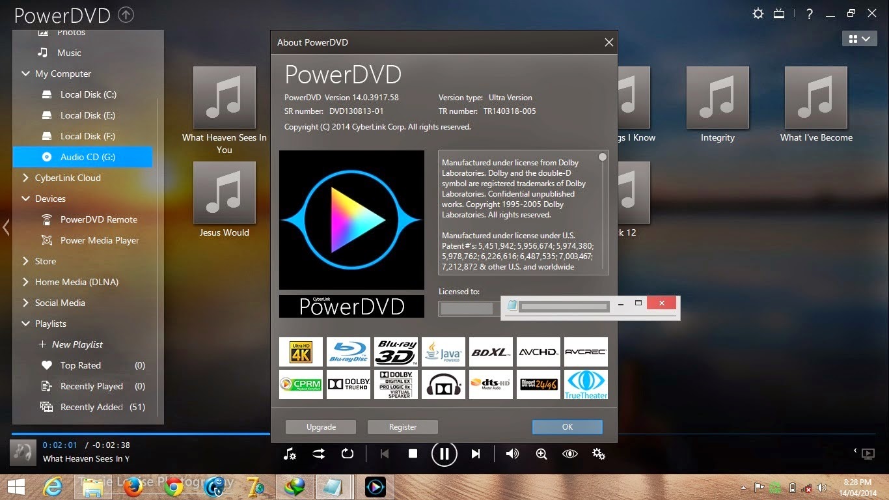
Task: Open Local Disk (F:)
Action: click(x=88, y=136)
